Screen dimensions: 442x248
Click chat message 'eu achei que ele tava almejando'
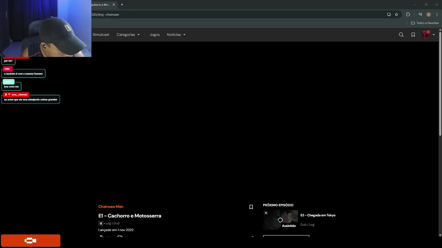[x=31, y=100]
